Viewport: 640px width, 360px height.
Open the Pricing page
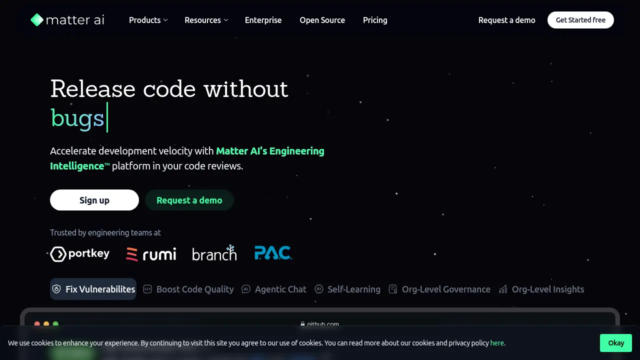point(375,20)
